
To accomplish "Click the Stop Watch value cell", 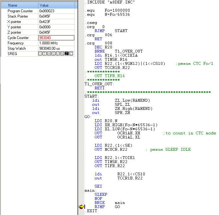I will [50, 48].
